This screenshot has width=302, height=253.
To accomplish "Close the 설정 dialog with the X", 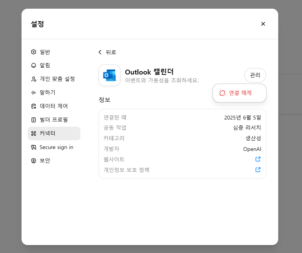I will point(263,24).
